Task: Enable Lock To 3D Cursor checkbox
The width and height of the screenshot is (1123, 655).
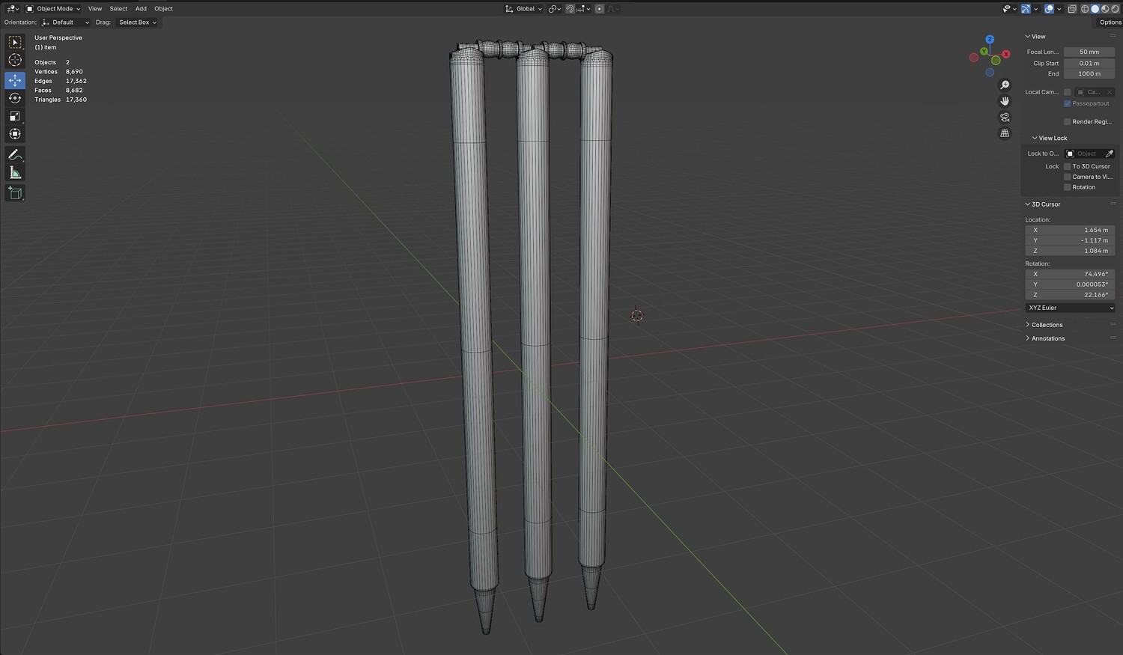Action: pos(1067,166)
